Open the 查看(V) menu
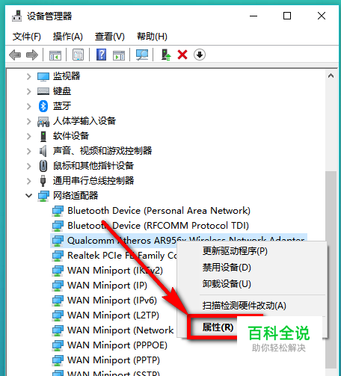Viewport: 341px width, 376px height. [x=110, y=37]
